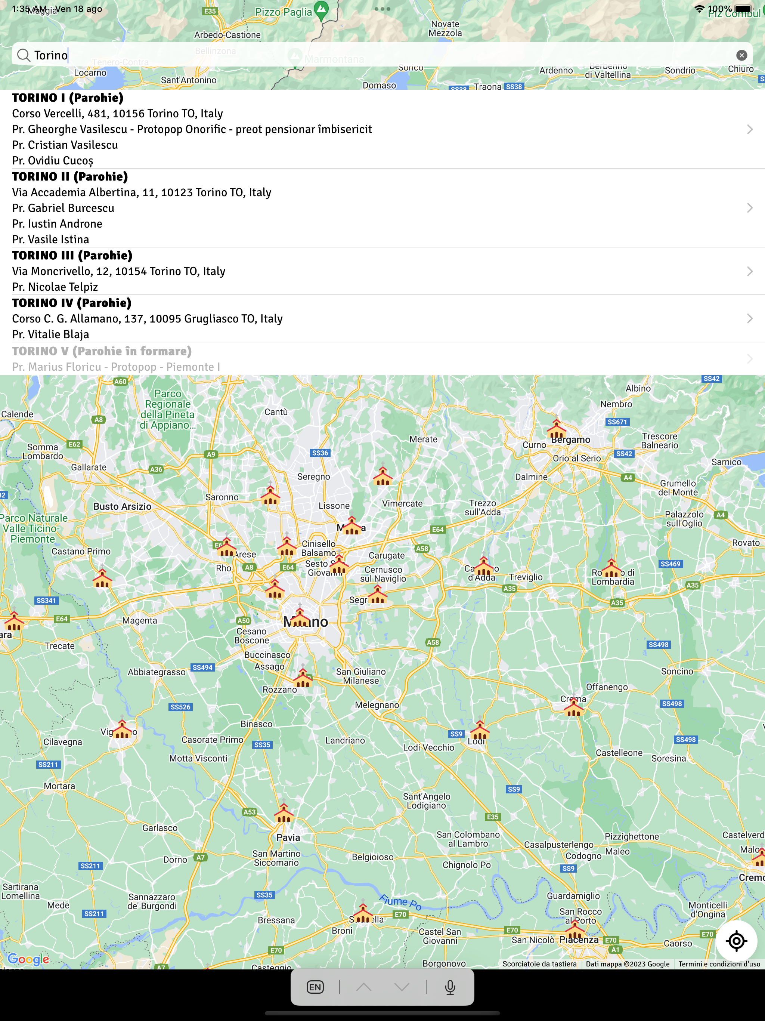Tap church marker north of Vimercate

coord(382,475)
